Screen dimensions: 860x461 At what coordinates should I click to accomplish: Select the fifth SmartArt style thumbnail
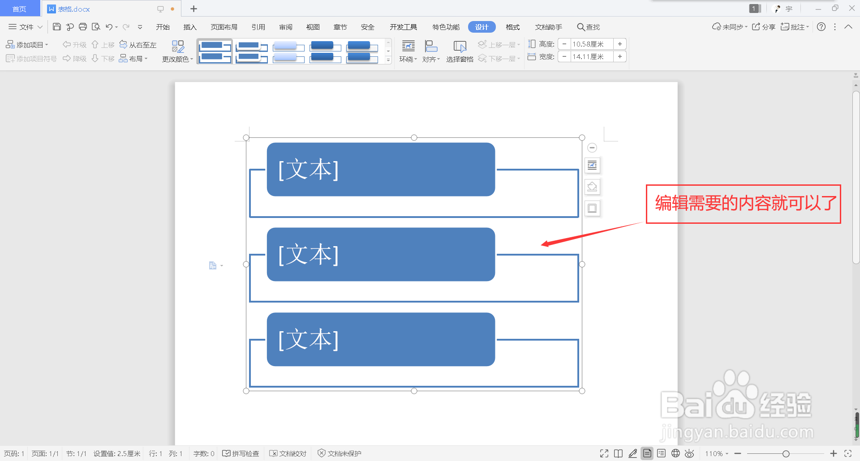point(362,51)
